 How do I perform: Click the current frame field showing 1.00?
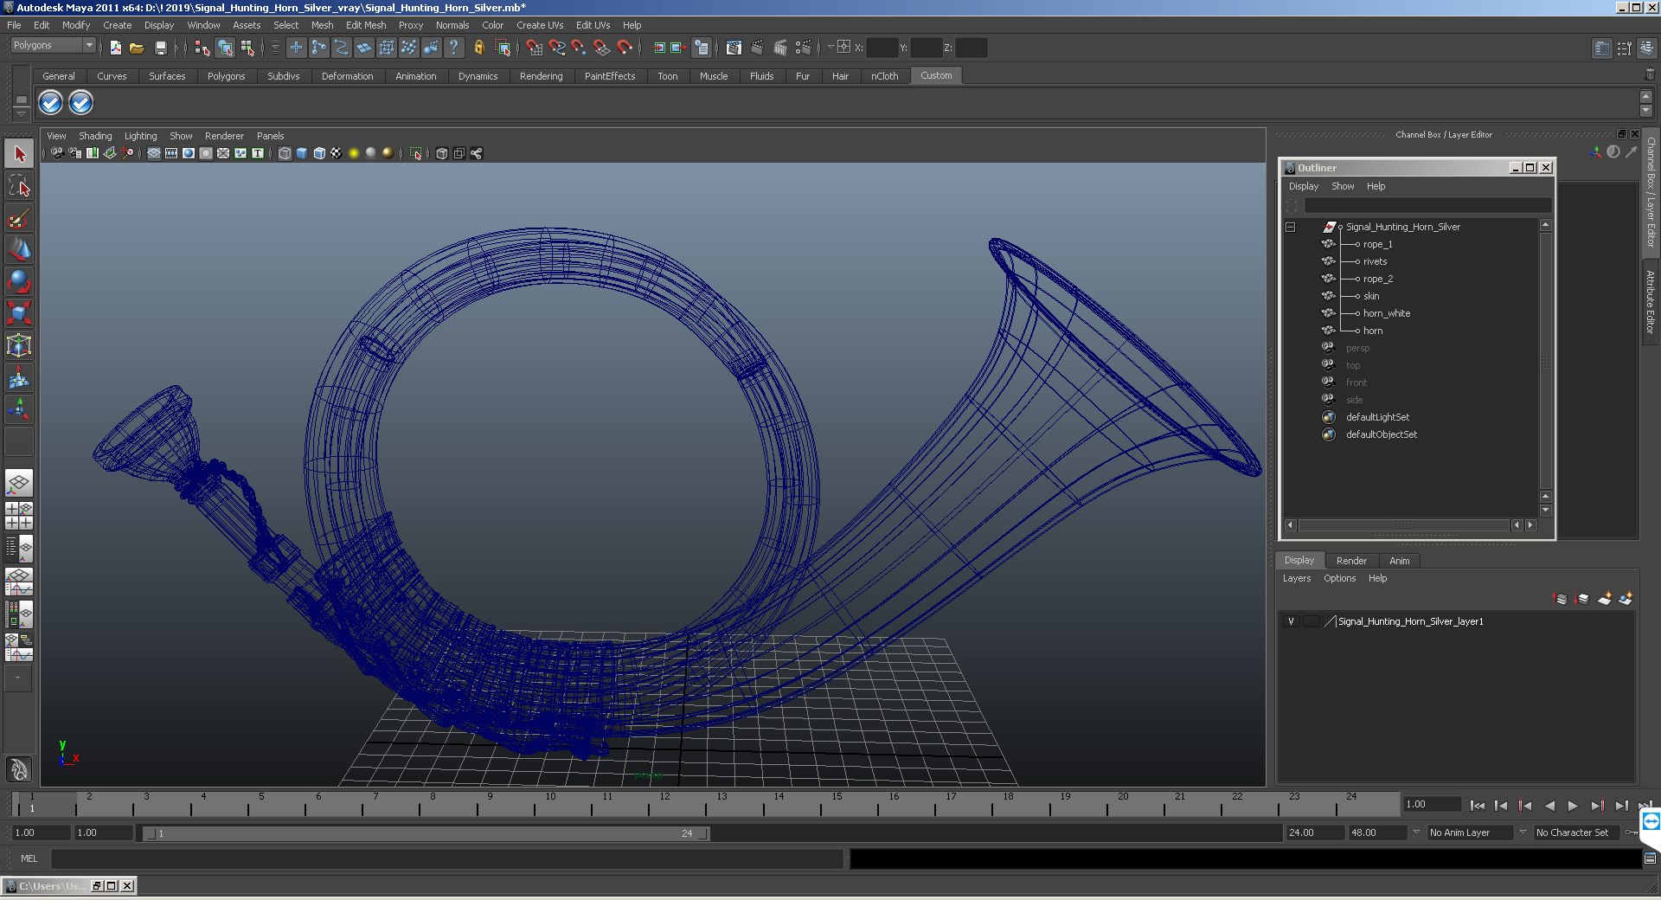click(x=1432, y=805)
